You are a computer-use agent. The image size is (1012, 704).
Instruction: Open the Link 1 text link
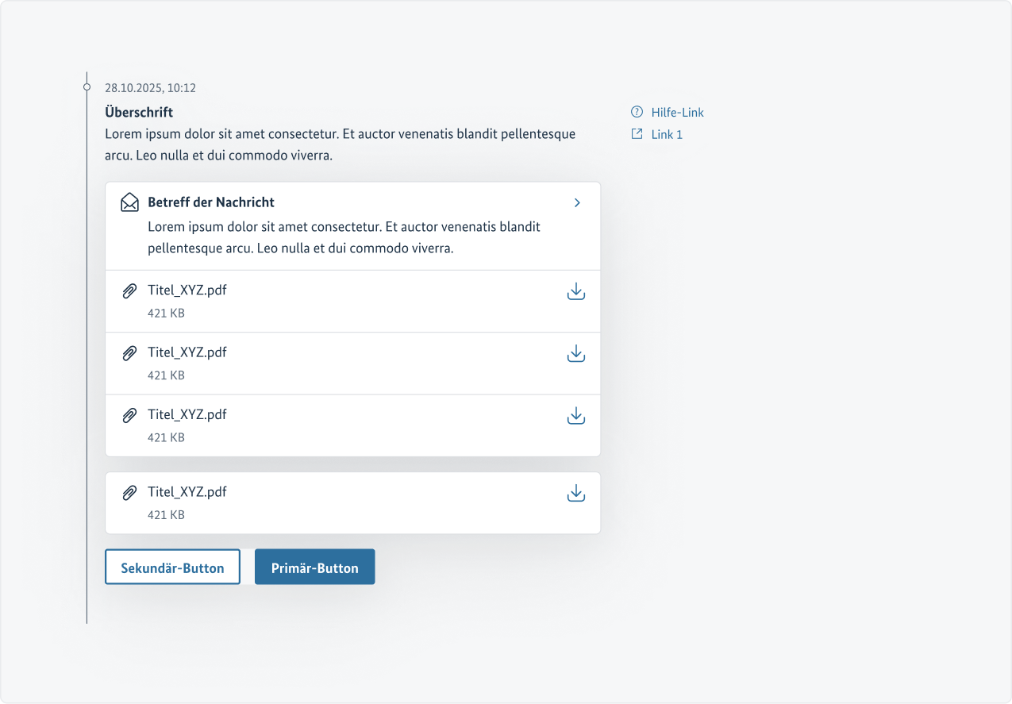click(x=667, y=135)
